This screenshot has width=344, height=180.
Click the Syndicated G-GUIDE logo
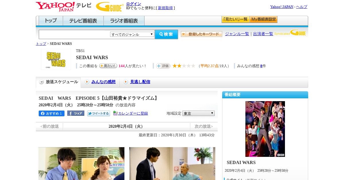[x=290, y=33]
